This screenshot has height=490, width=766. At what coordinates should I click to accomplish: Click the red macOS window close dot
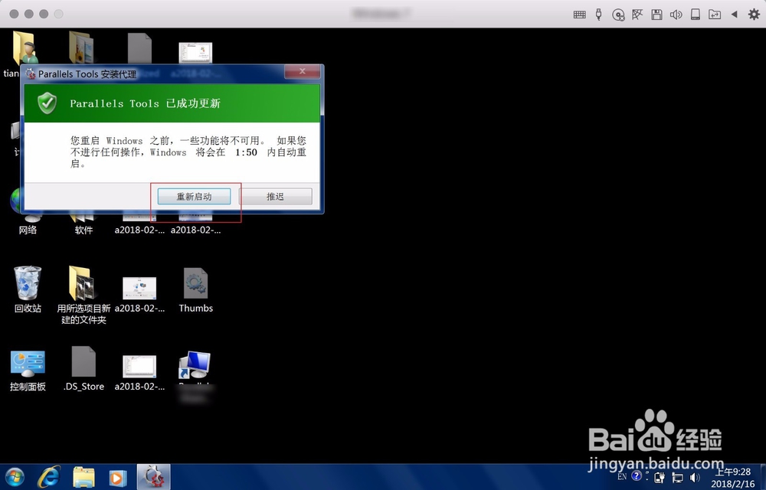(x=14, y=14)
